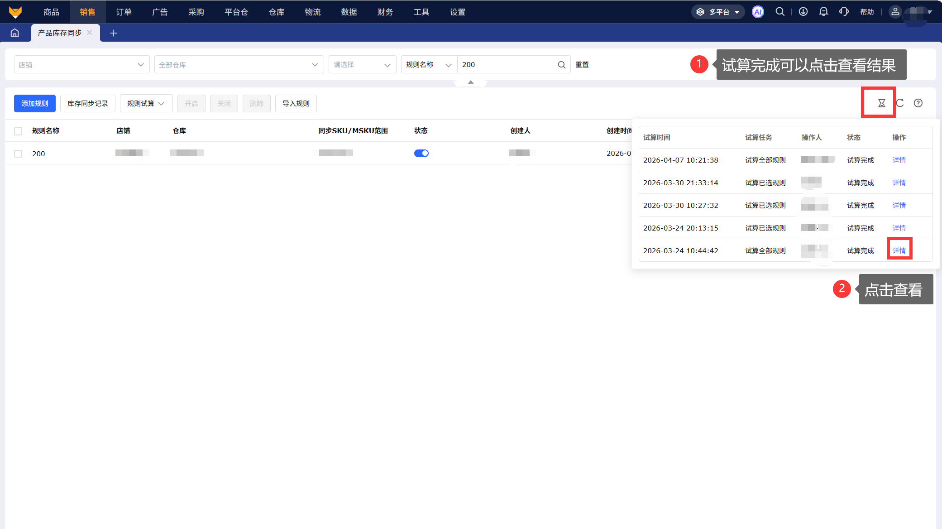Open the help question-mark icon in the toolbar

pyautogui.click(x=918, y=103)
